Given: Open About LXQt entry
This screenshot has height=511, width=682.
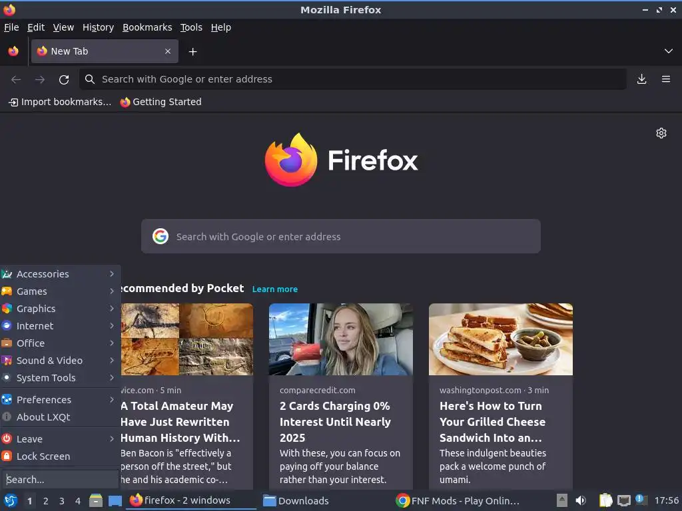Looking at the screenshot, I should point(59,417).
